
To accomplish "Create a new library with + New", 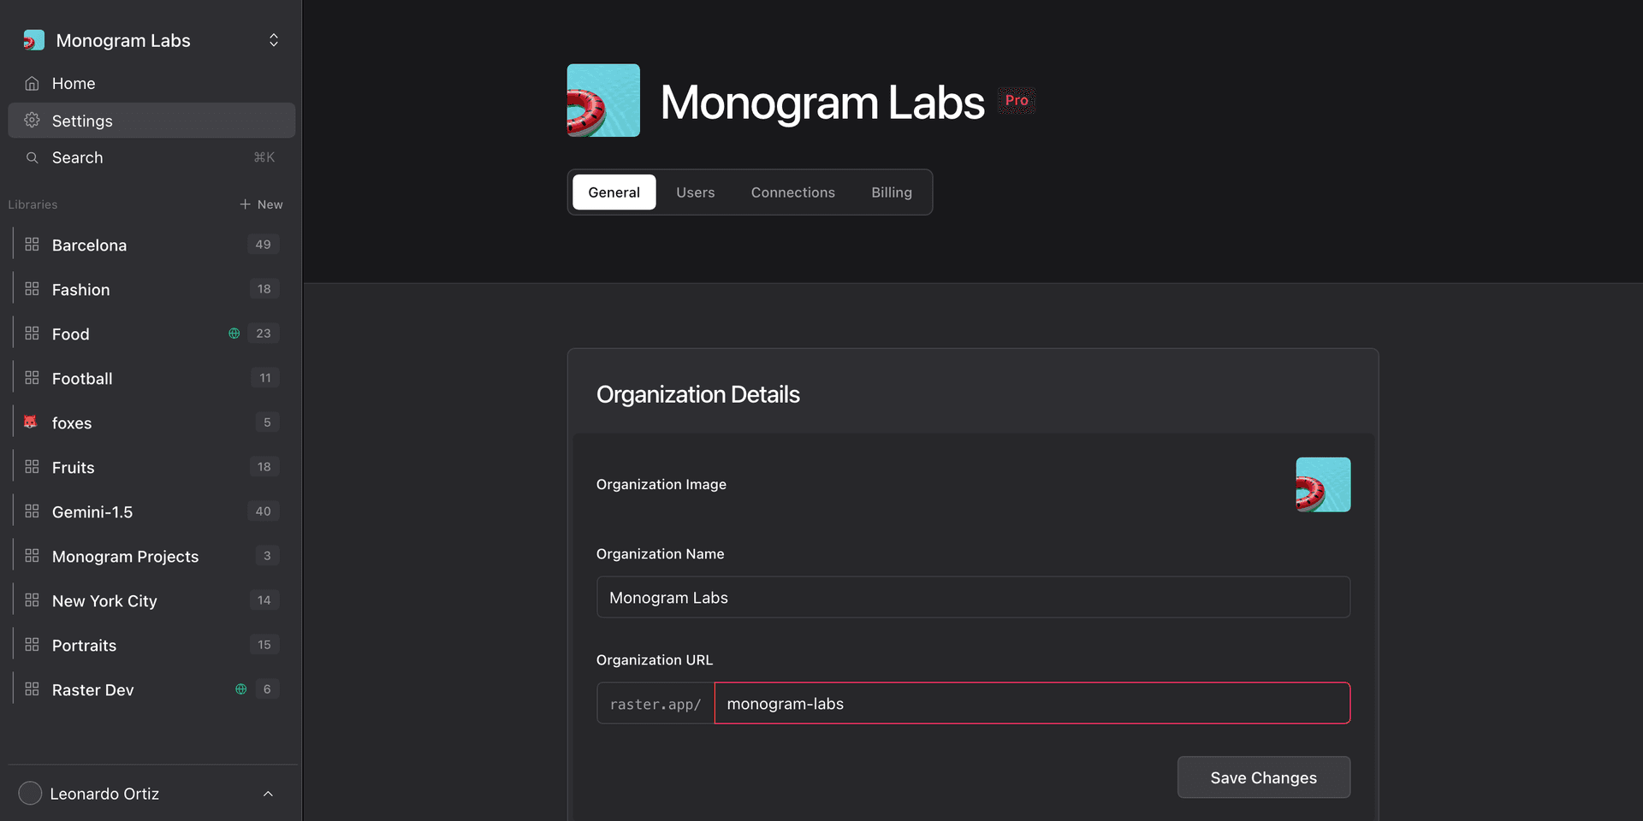I will point(261,204).
